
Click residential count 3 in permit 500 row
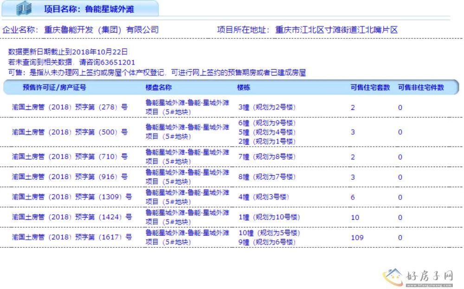click(x=353, y=132)
